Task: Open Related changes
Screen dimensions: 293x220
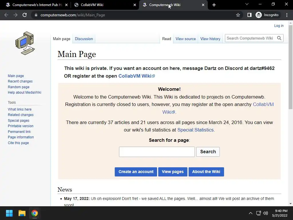Action: 21,115
